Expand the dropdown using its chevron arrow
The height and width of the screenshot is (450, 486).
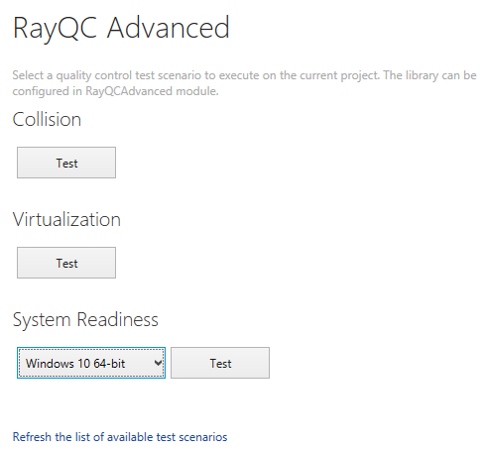coord(158,363)
